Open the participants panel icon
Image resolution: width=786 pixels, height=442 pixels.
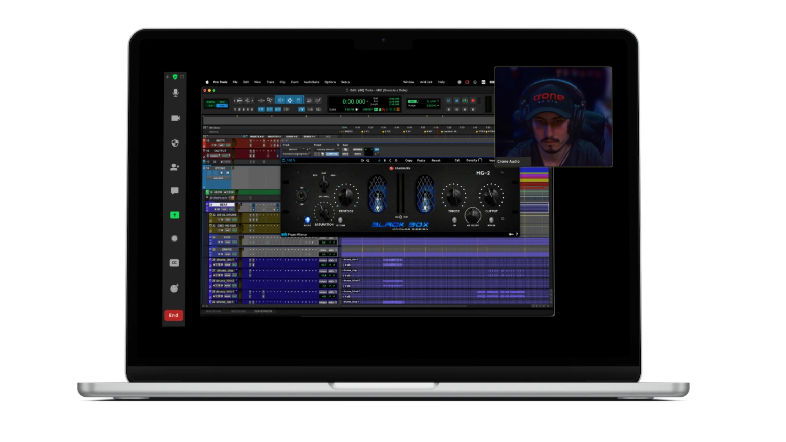(175, 167)
